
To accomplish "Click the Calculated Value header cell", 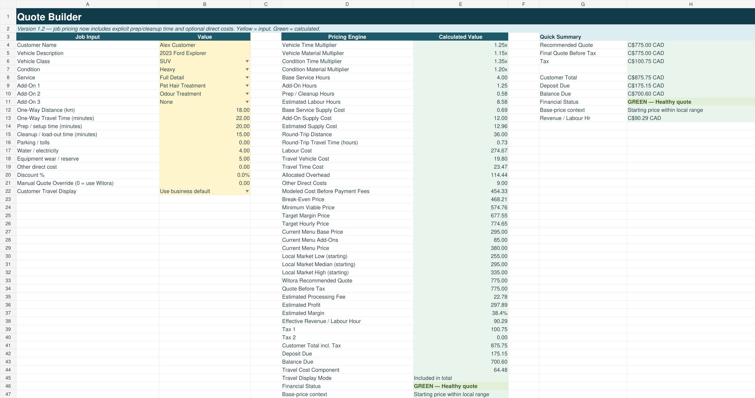I will click(x=460, y=37).
